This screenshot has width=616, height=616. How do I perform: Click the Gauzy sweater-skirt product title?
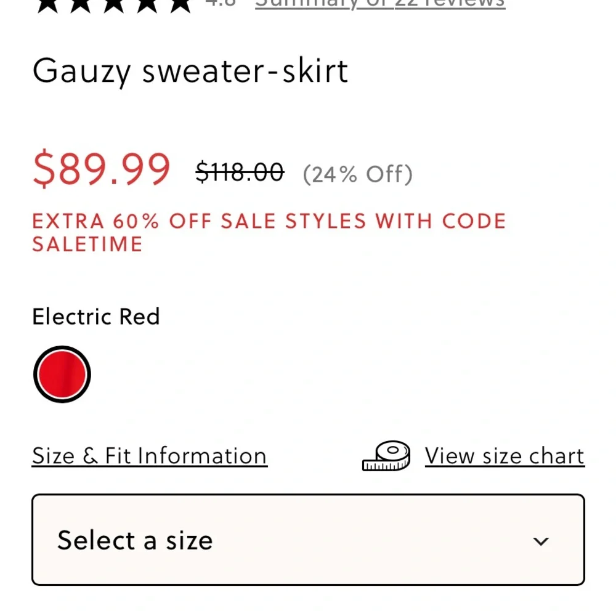point(190,71)
